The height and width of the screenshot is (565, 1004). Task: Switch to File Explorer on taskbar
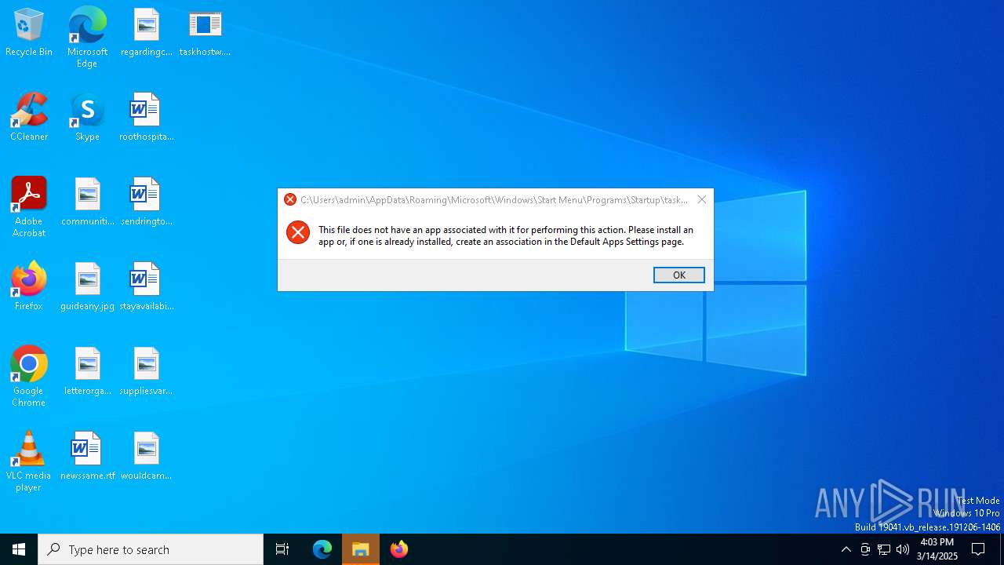tap(361, 549)
